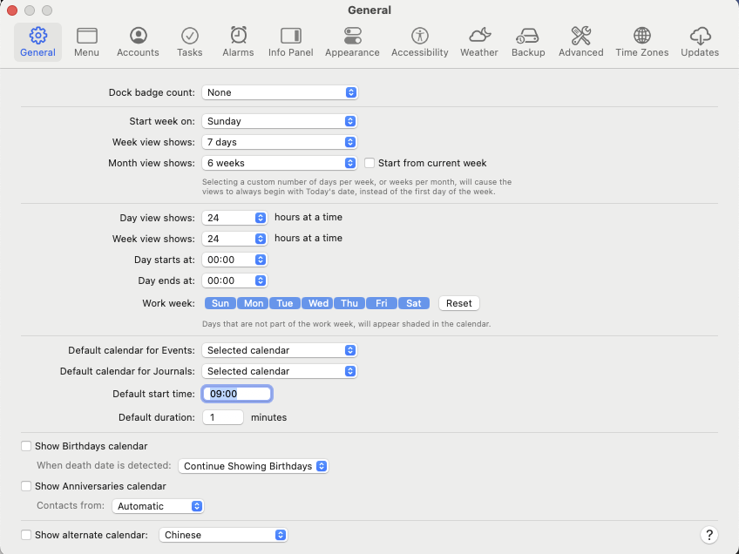Open the Info Panel settings
The height and width of the screenshot is (554, 739).
[290, 41]
